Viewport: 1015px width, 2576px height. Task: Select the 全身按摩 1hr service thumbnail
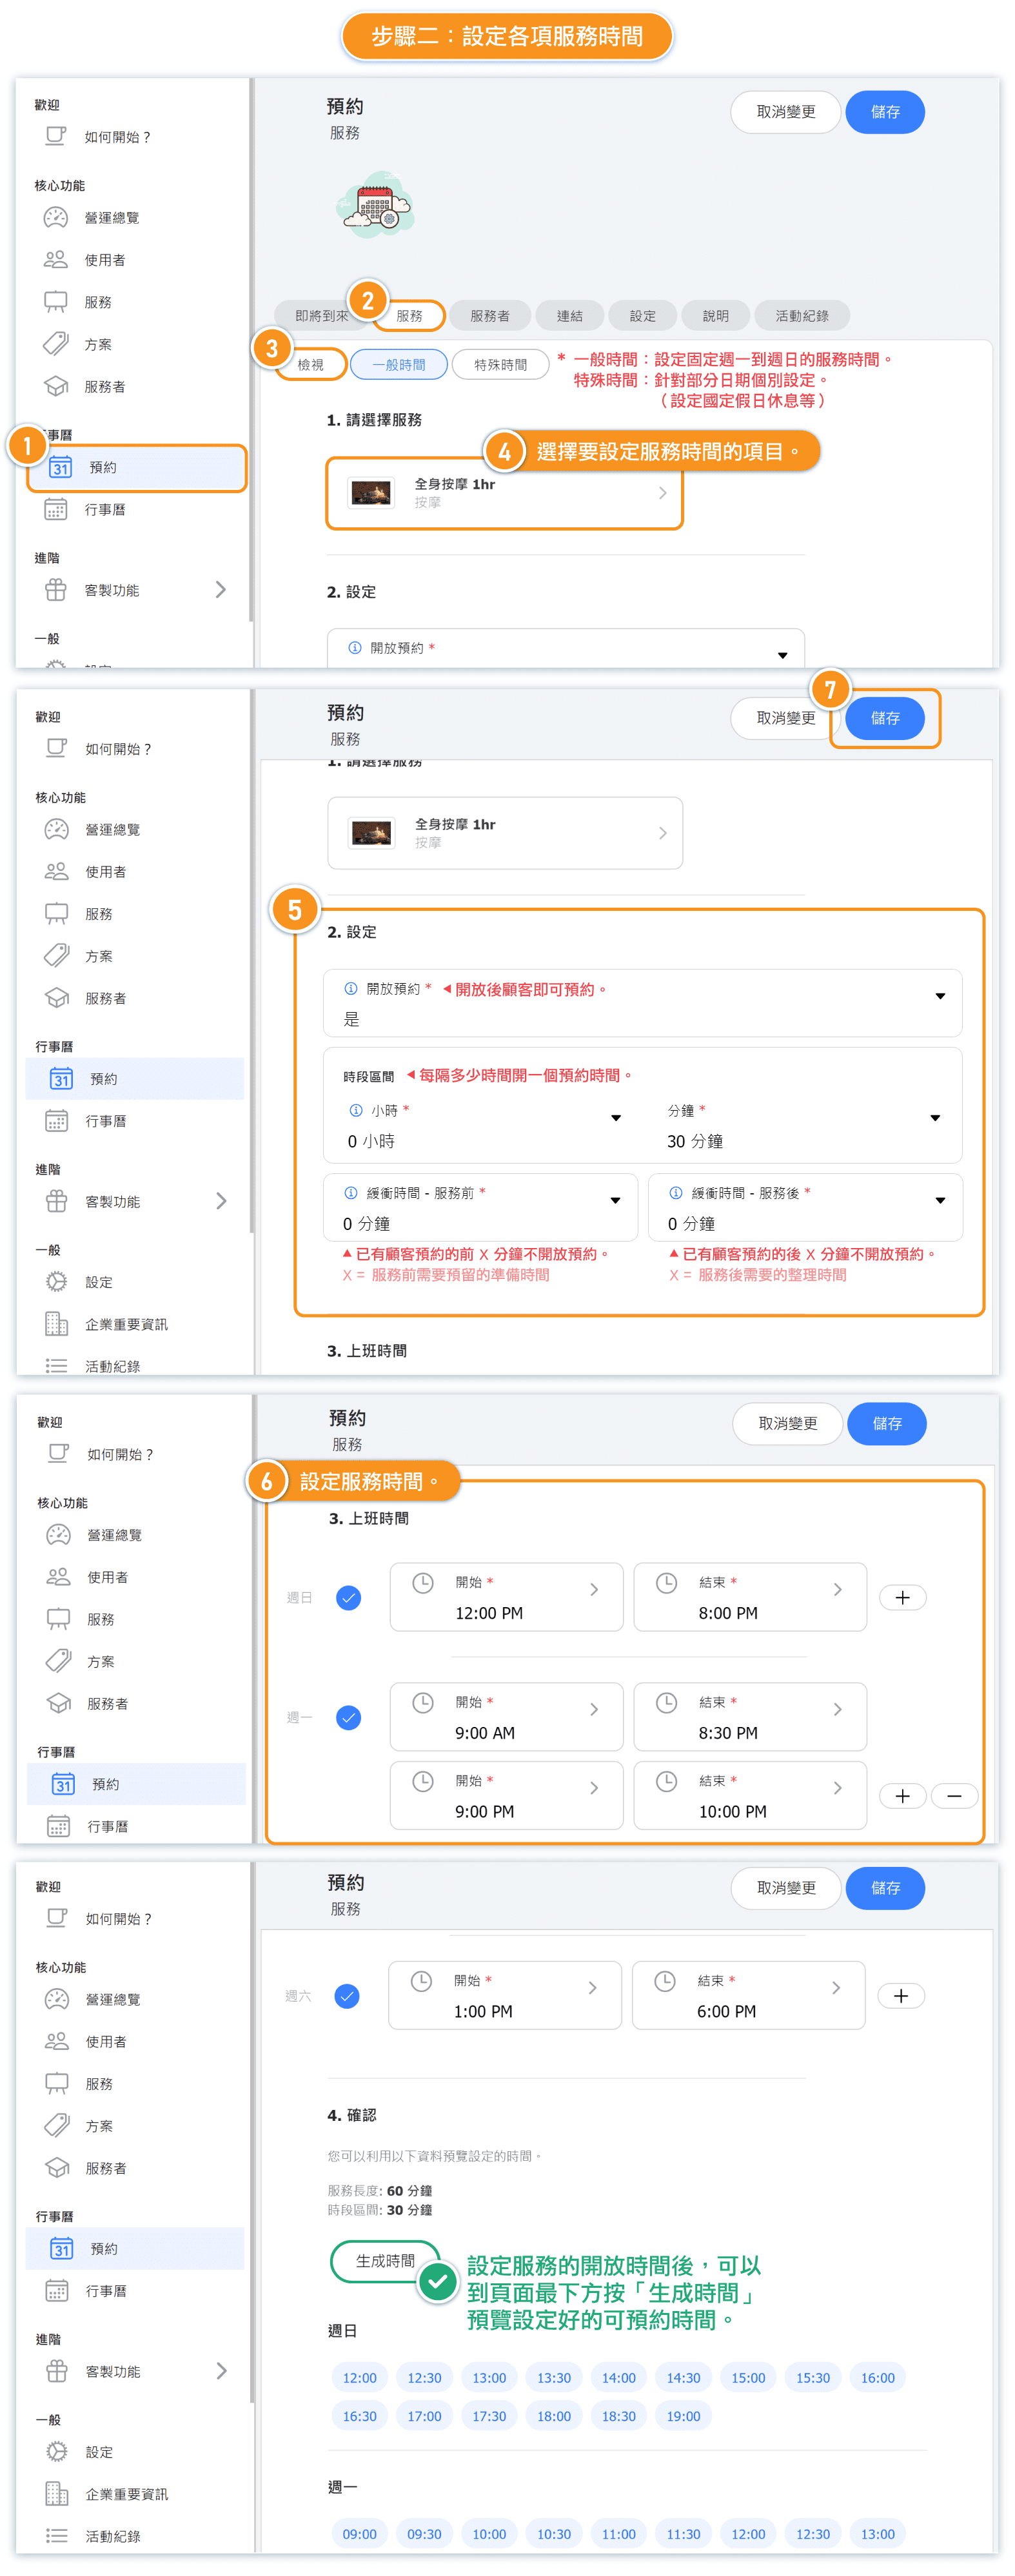click(371, 493)
